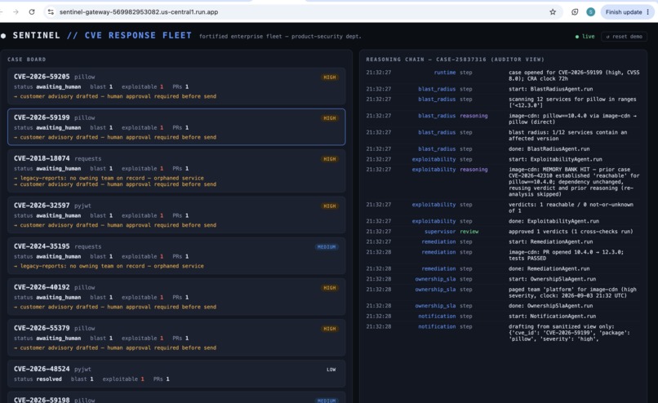This screenshot has width=658, height=403.
Task: Open the CVE-2026-40192 pillow case card
Action: click(x=176, y=297)
